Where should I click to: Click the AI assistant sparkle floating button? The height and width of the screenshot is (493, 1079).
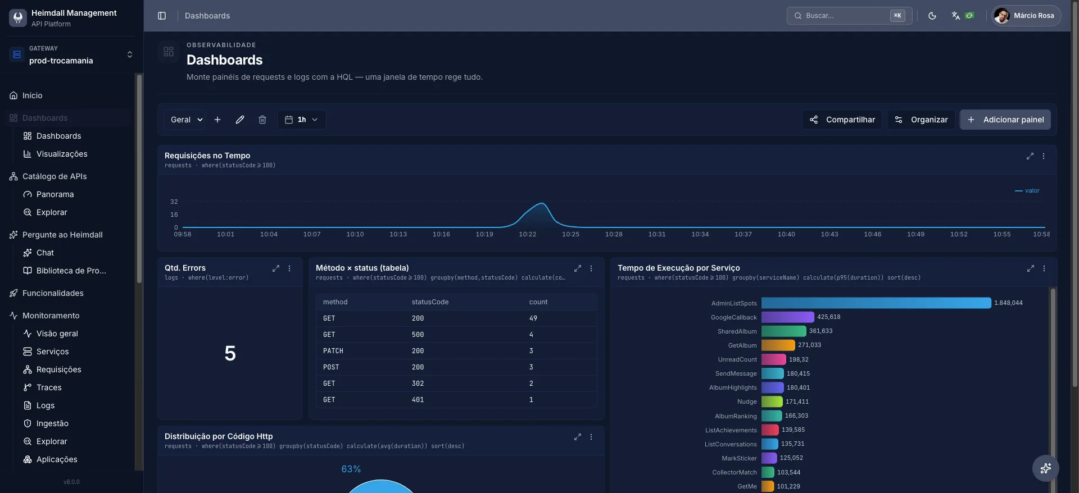(1046, 468)
